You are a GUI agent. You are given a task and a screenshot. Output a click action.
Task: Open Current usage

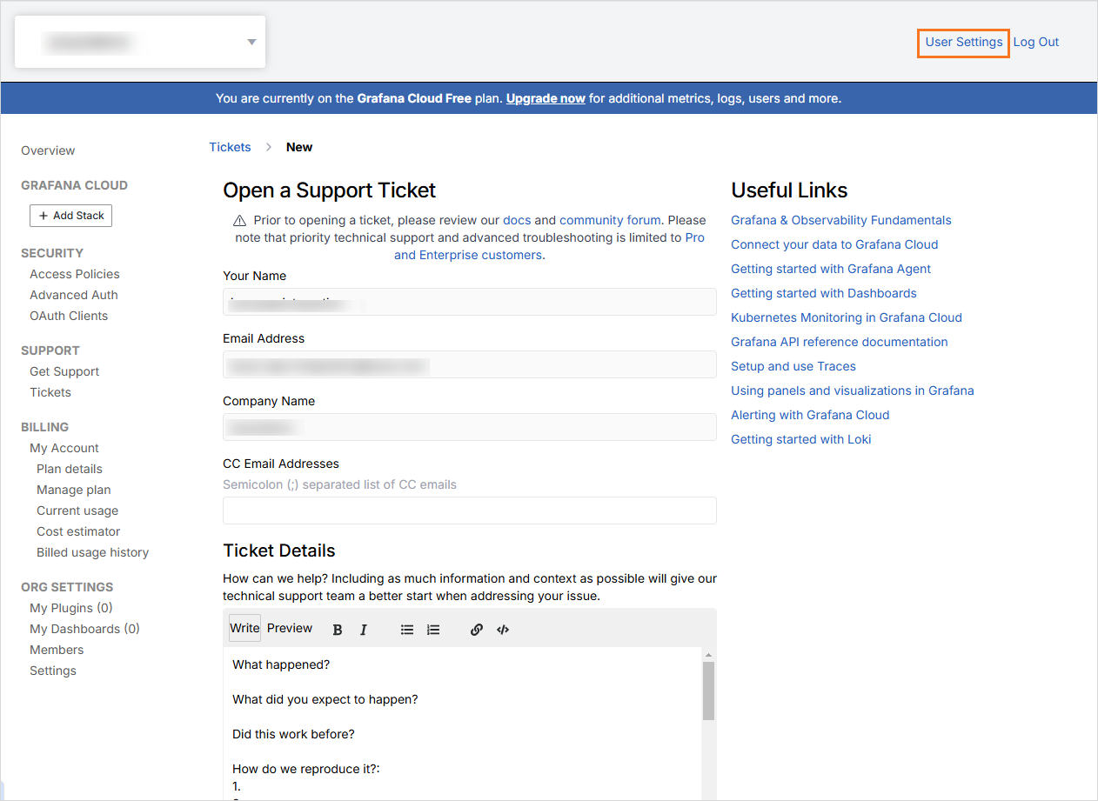pos(77,511)
